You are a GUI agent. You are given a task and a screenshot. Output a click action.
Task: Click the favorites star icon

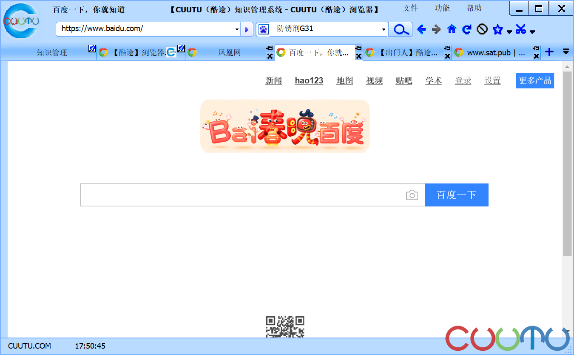coord(497,29)
